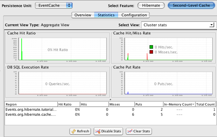Switch to the Overview tab
Screen dimensions: 217x137
click(83, 15)
